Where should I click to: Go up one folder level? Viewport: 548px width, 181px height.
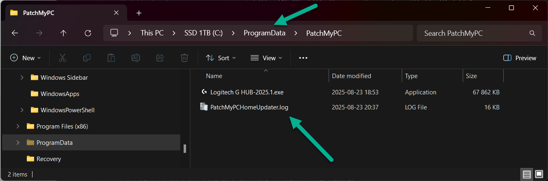click(63, 33)
